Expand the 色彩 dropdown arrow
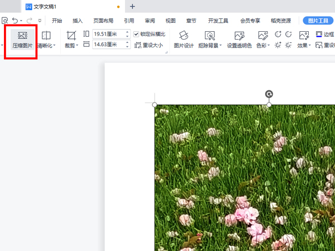 [269, 45]
